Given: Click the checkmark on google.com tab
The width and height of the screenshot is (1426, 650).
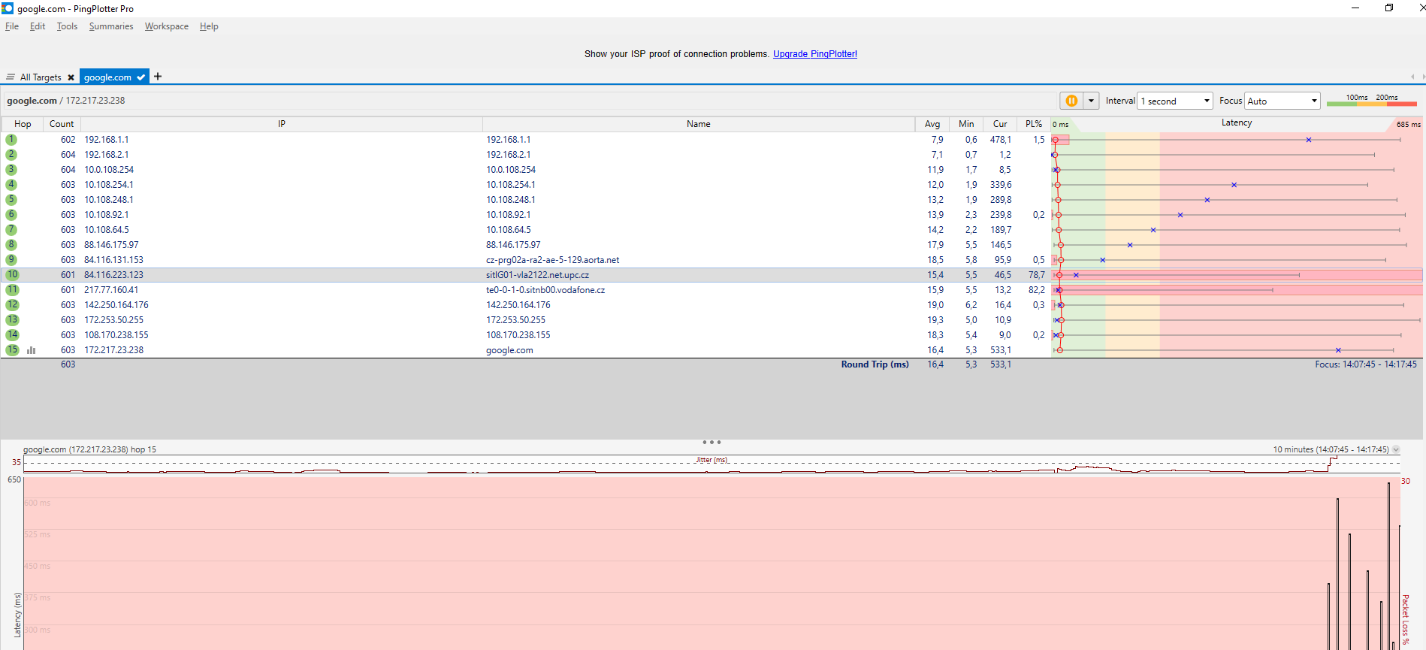Looking at the screenshot, I should pyautogui.click(x=140, y=77).
